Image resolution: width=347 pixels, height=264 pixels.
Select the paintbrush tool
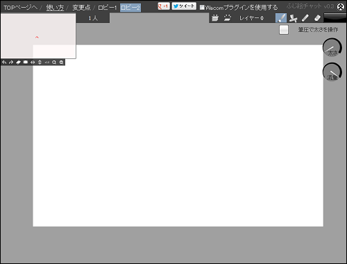point(281,18)
